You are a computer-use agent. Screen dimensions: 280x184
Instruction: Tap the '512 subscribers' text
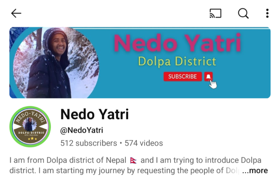pos(89,143)
